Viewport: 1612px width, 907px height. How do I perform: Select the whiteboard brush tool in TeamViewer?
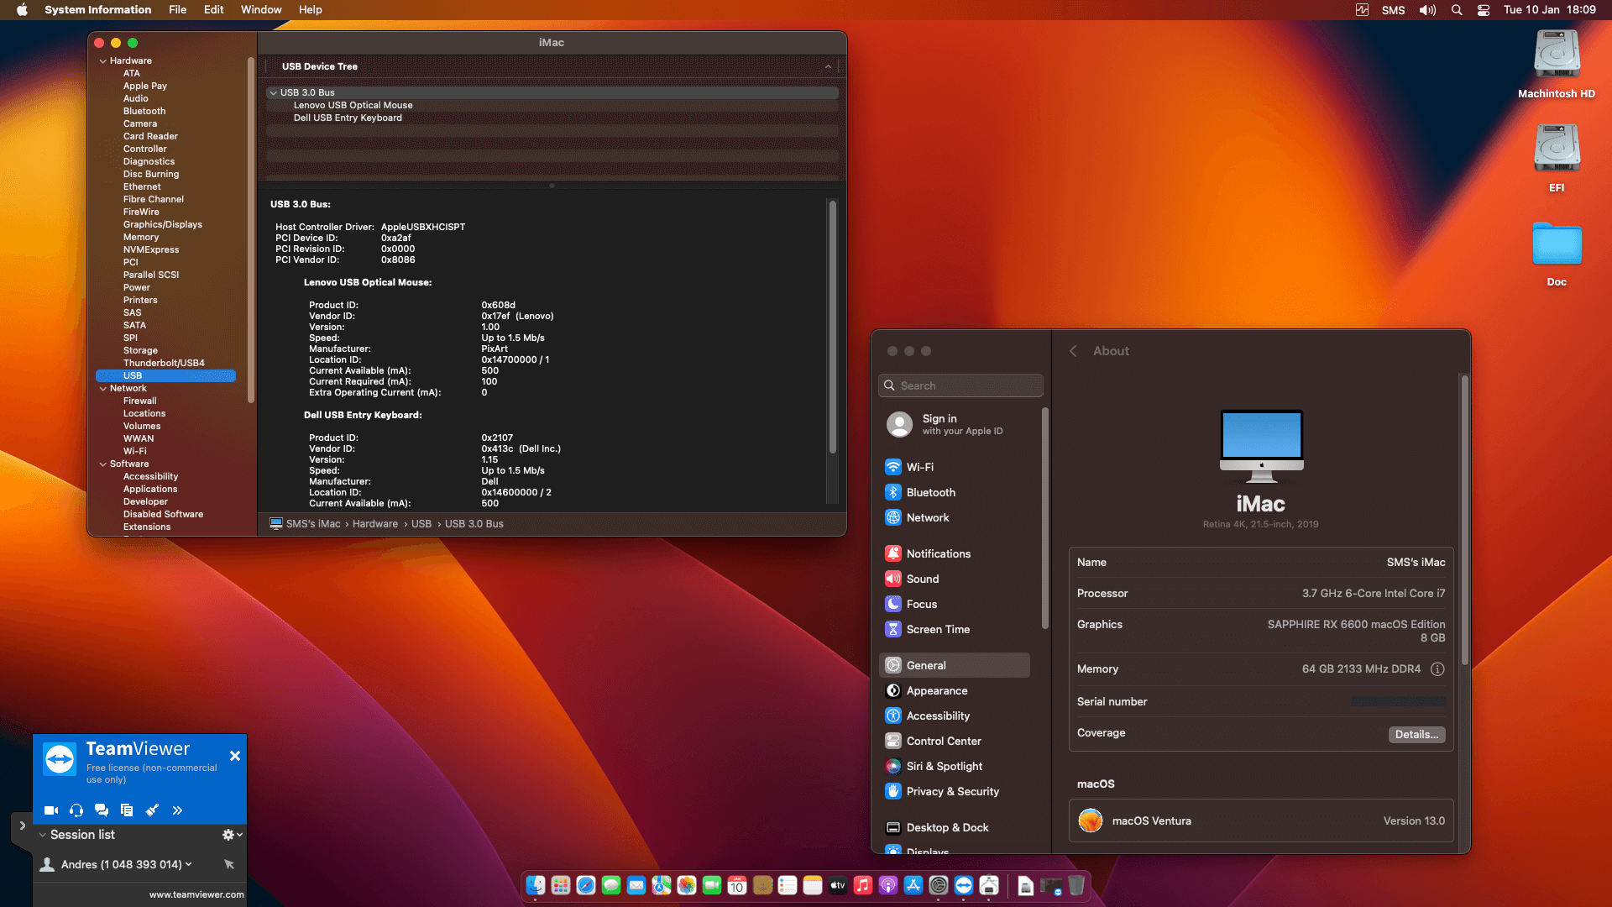(x=152, y=810)
